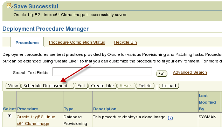Click the Go search button
The image size is (222, 127).
tap(162, 74)
